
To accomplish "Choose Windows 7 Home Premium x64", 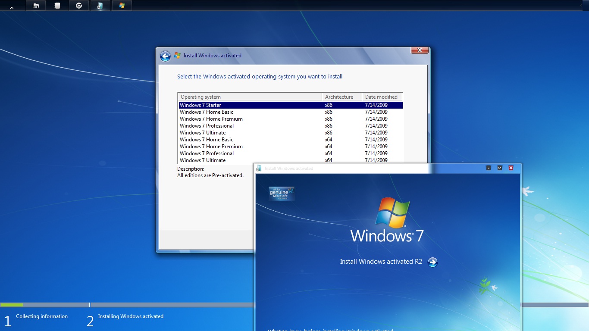I will click(x=211, y=146).
